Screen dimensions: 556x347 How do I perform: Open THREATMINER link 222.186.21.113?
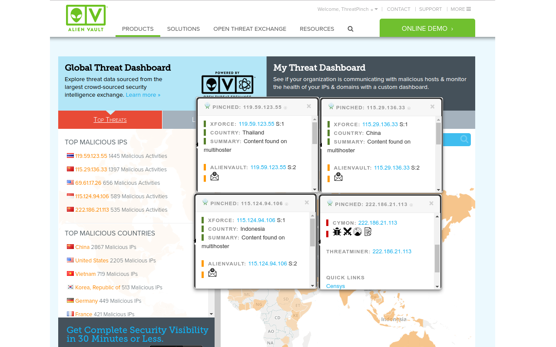392,252
